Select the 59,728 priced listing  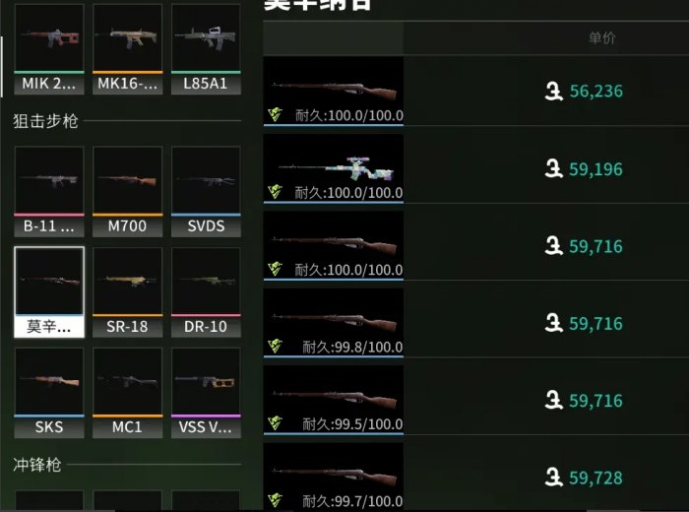click(x=475, y=478)
